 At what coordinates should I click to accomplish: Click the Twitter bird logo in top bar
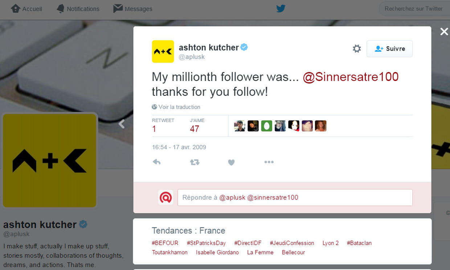pyautogui.click(x=281, y=8)
